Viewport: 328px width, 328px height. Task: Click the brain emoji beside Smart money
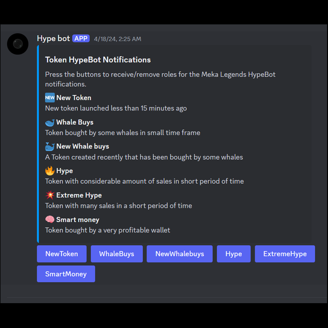click(50, 219)
